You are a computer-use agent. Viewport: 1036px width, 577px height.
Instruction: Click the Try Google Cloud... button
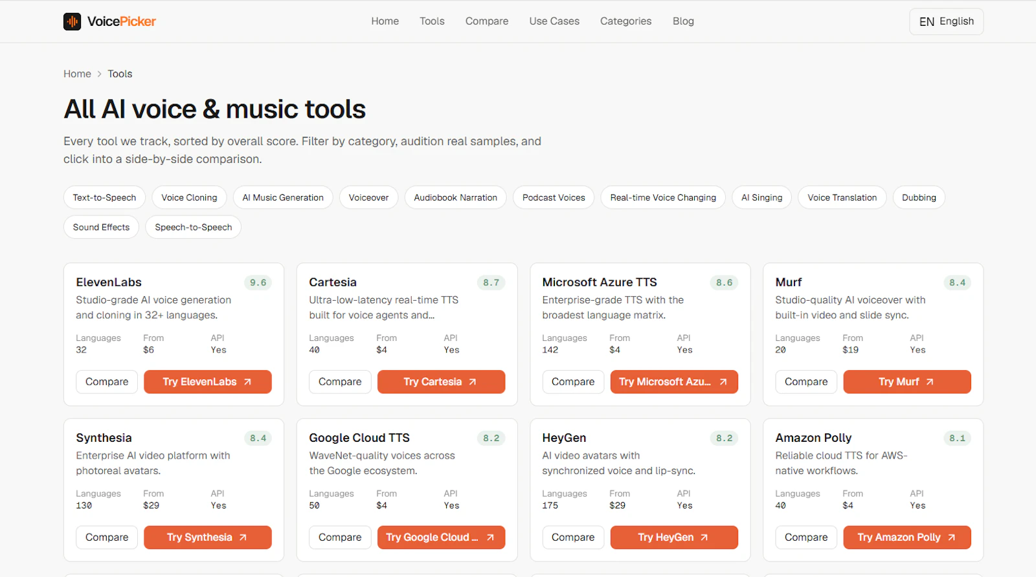coord(441,537)
